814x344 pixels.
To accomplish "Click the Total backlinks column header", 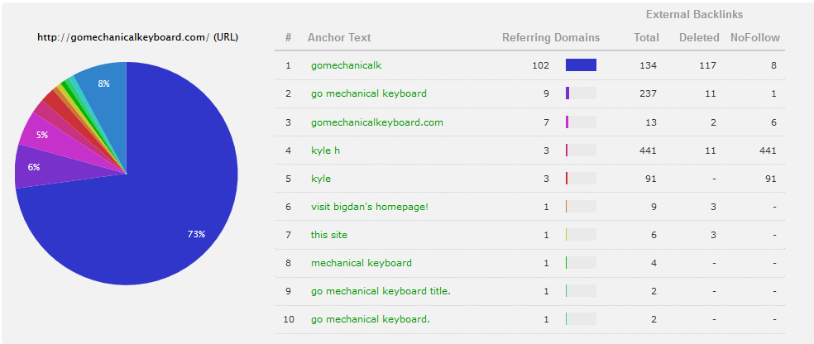I will 646,37.
